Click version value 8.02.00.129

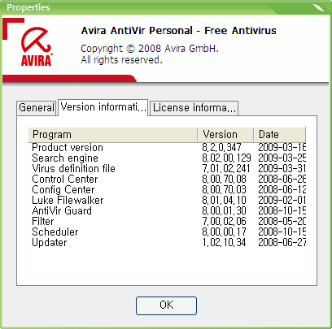click(226, 158)
